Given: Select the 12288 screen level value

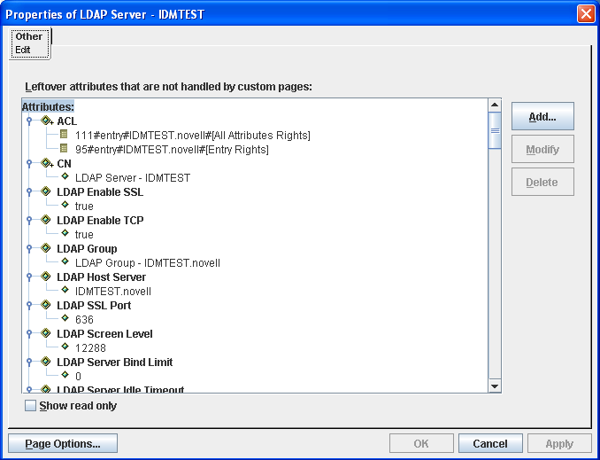Looking at the screenshot, I should click(90, 348).
